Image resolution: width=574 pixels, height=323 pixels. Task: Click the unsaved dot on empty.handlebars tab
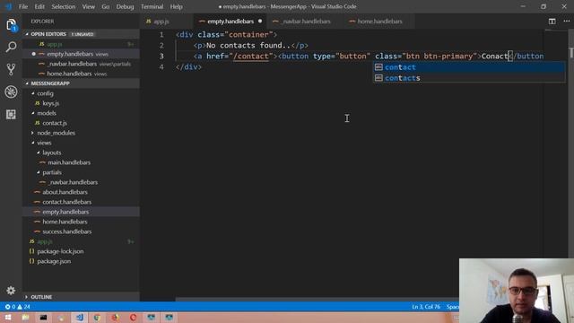pos(260,22)
